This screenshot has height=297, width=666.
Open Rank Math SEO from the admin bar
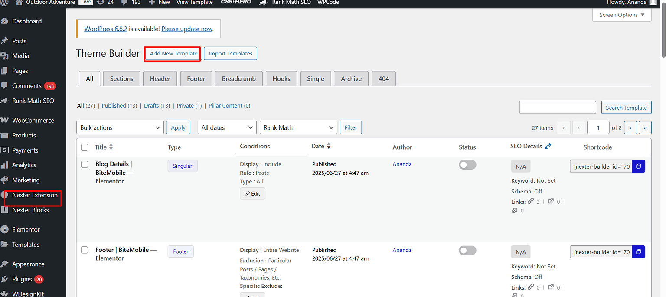[286, 3]
